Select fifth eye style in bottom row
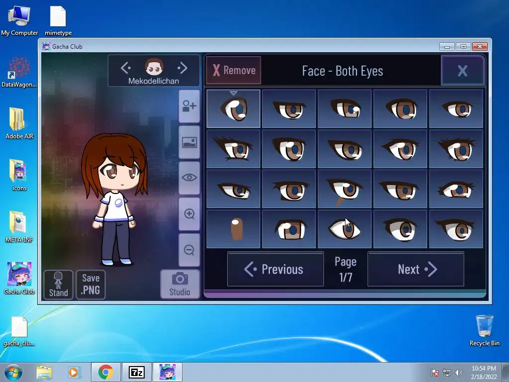Screen dimensions: 509x382 pyautogui.click(x=456, y=229)
